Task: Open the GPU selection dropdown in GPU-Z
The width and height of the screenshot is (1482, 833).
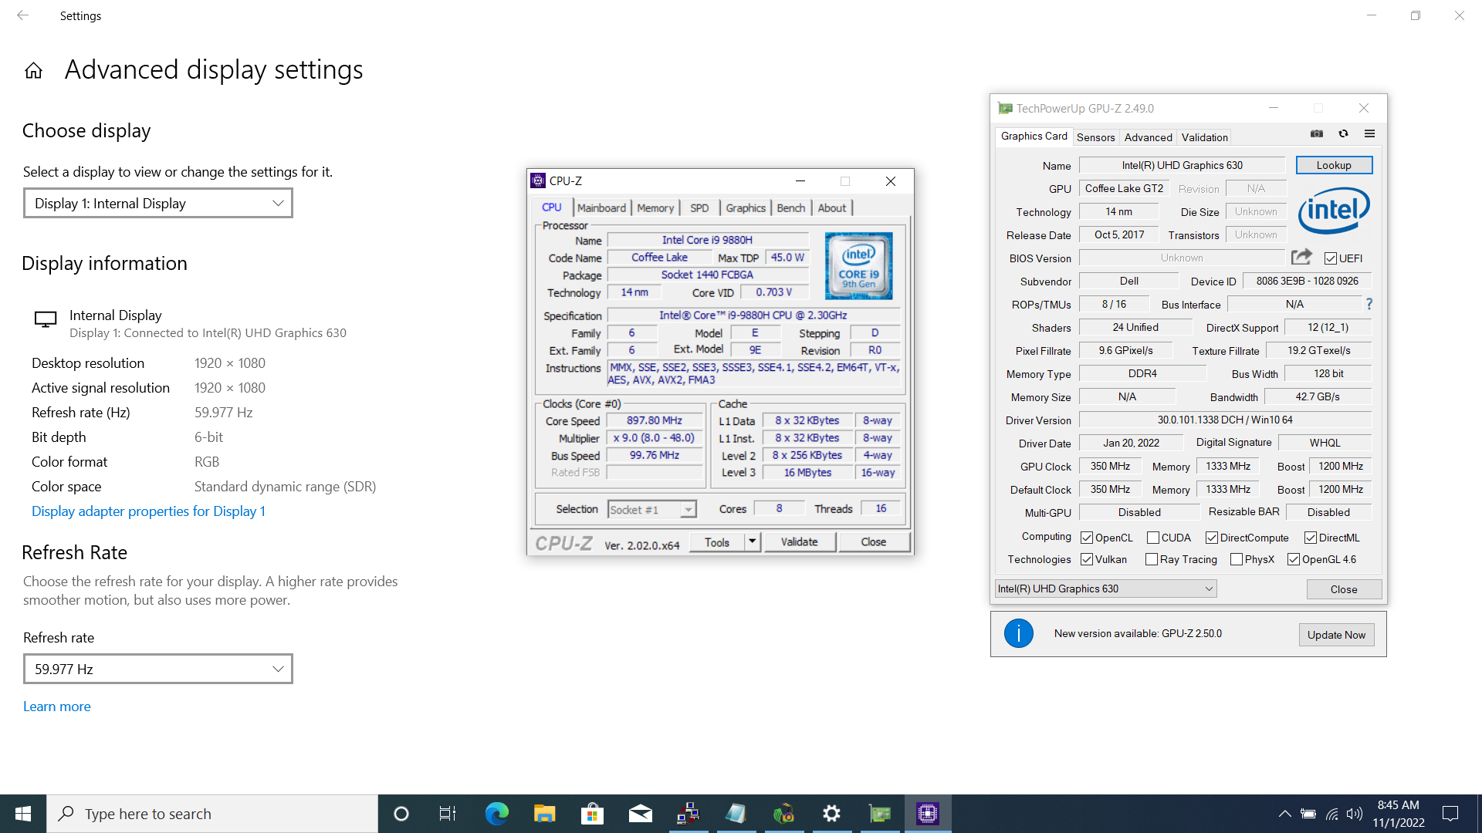Action: (1106, 588)
